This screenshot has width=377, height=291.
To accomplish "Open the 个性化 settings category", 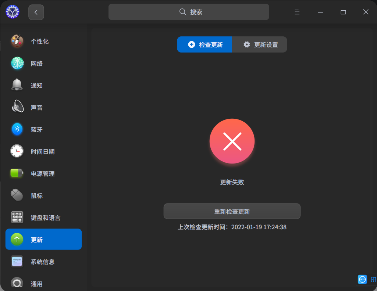I will pyautogui.click(x=43, y=41).
